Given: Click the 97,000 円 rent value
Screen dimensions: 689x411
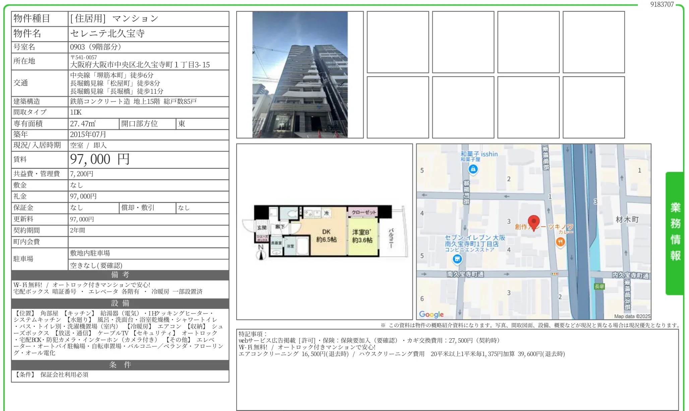Looking at the screenshot, I should pos(100,159).
